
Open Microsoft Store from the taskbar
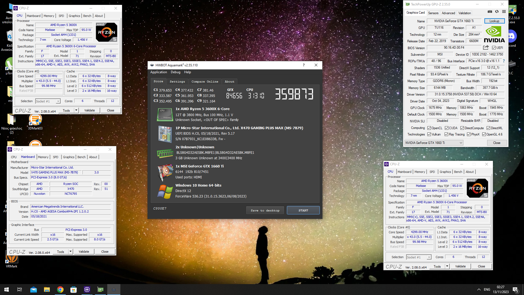click(x=73, y=290)
